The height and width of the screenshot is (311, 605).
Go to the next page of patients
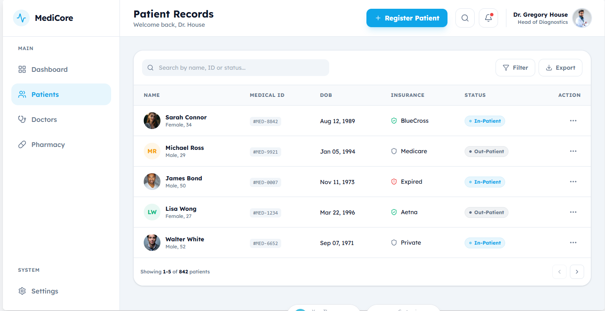tap(577, 272)
